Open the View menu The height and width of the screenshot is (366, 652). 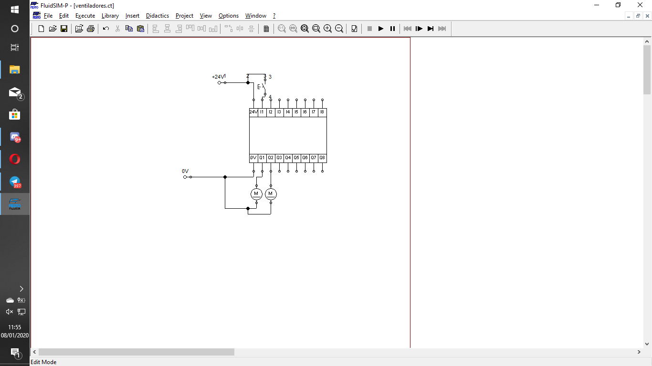206,16
